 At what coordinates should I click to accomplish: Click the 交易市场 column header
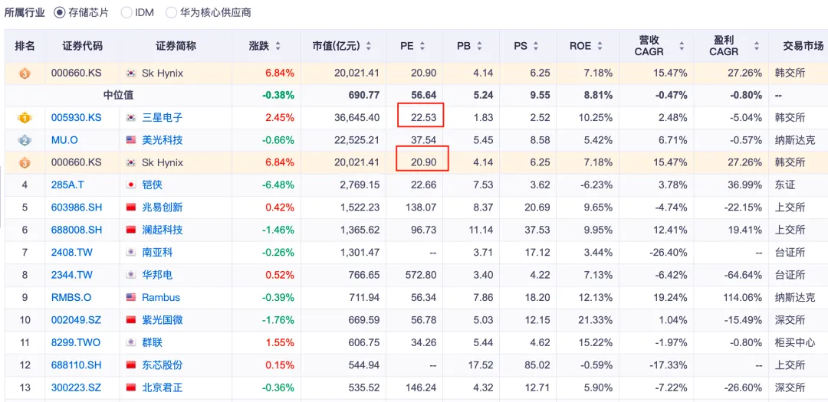[x=803, y=46]
